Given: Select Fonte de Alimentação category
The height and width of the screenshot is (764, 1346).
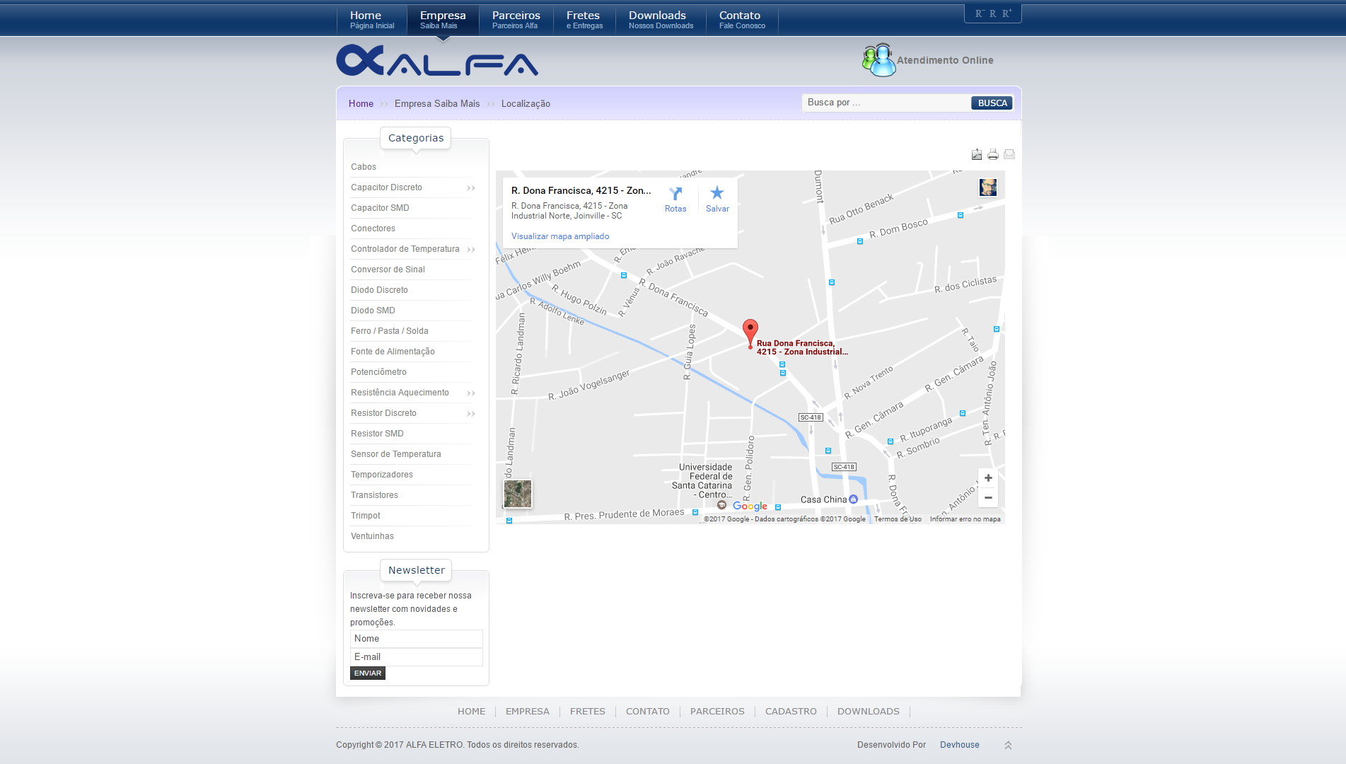Looking at the screenshot, I should pyautogui.click(x=393, y=352).
